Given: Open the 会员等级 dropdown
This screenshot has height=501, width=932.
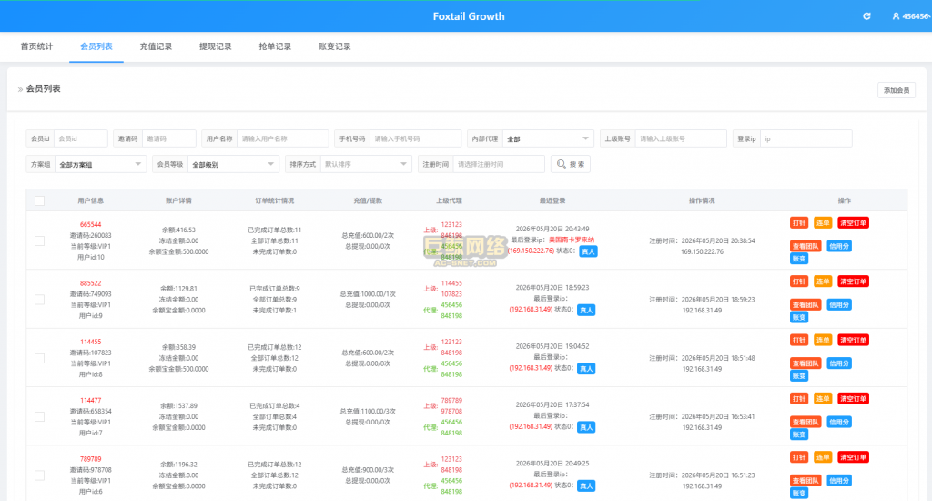Looking at the screenshot, I should tap(233, 164).
